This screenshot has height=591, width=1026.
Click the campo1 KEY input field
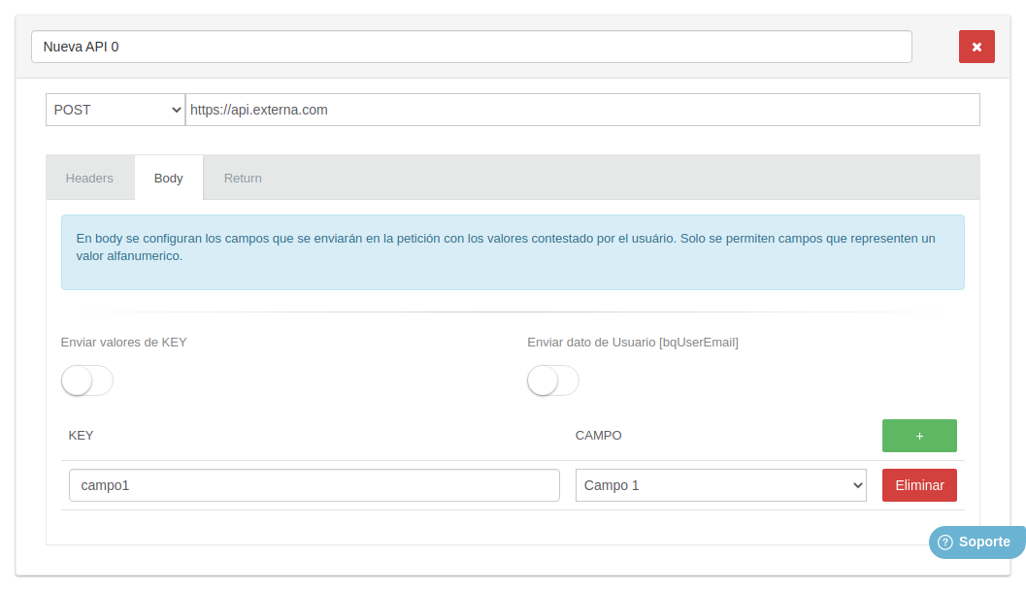pos(314,484)
